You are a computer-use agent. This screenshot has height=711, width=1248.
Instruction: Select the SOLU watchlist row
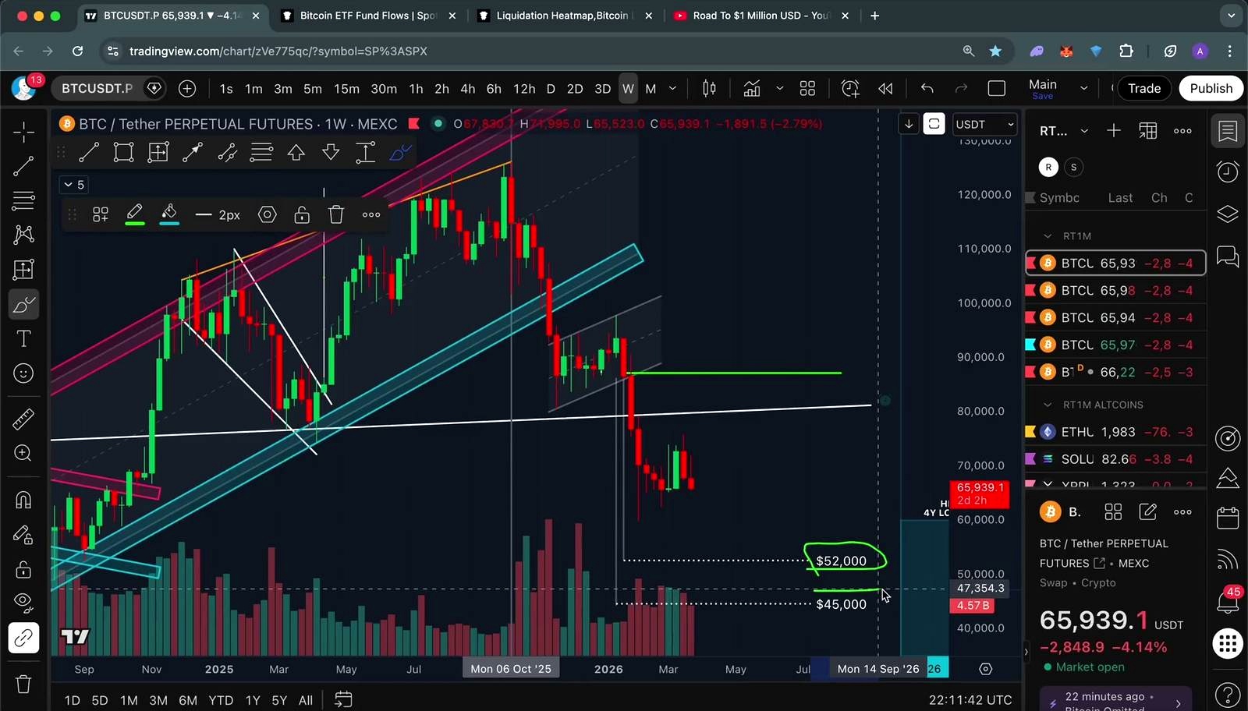(1115, 459)
